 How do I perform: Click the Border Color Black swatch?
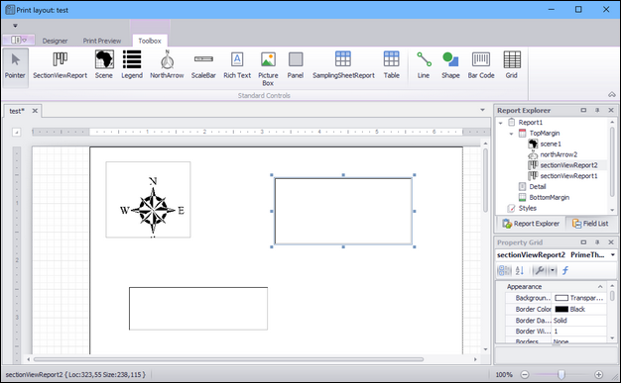(x=561, y=309)
